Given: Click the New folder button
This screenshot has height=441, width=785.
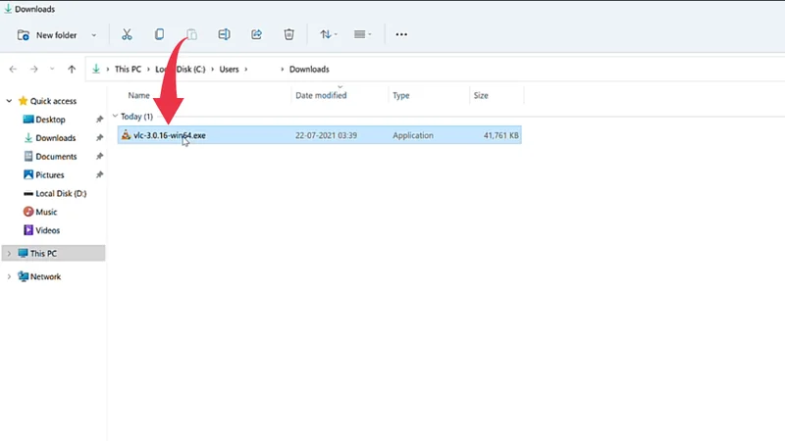Looking at the screenshot, I should click(48, 35).
